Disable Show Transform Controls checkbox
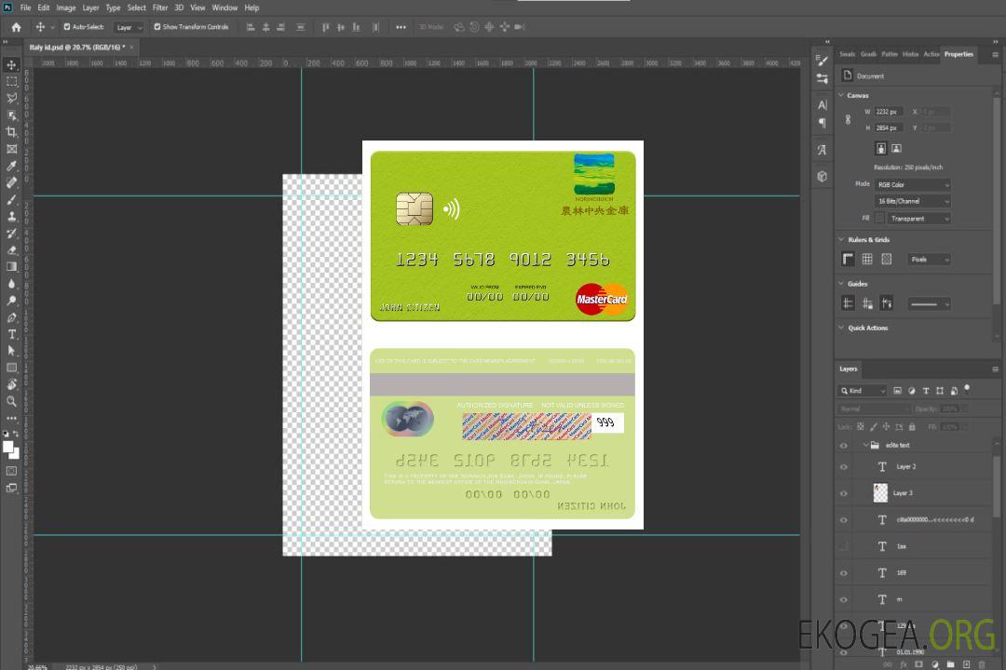 click(157, 27)
